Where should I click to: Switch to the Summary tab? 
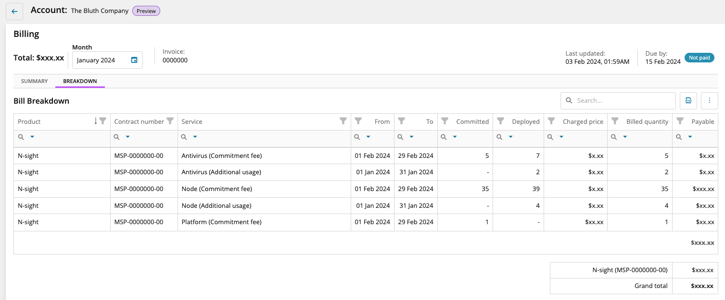[x=34, y=81]
